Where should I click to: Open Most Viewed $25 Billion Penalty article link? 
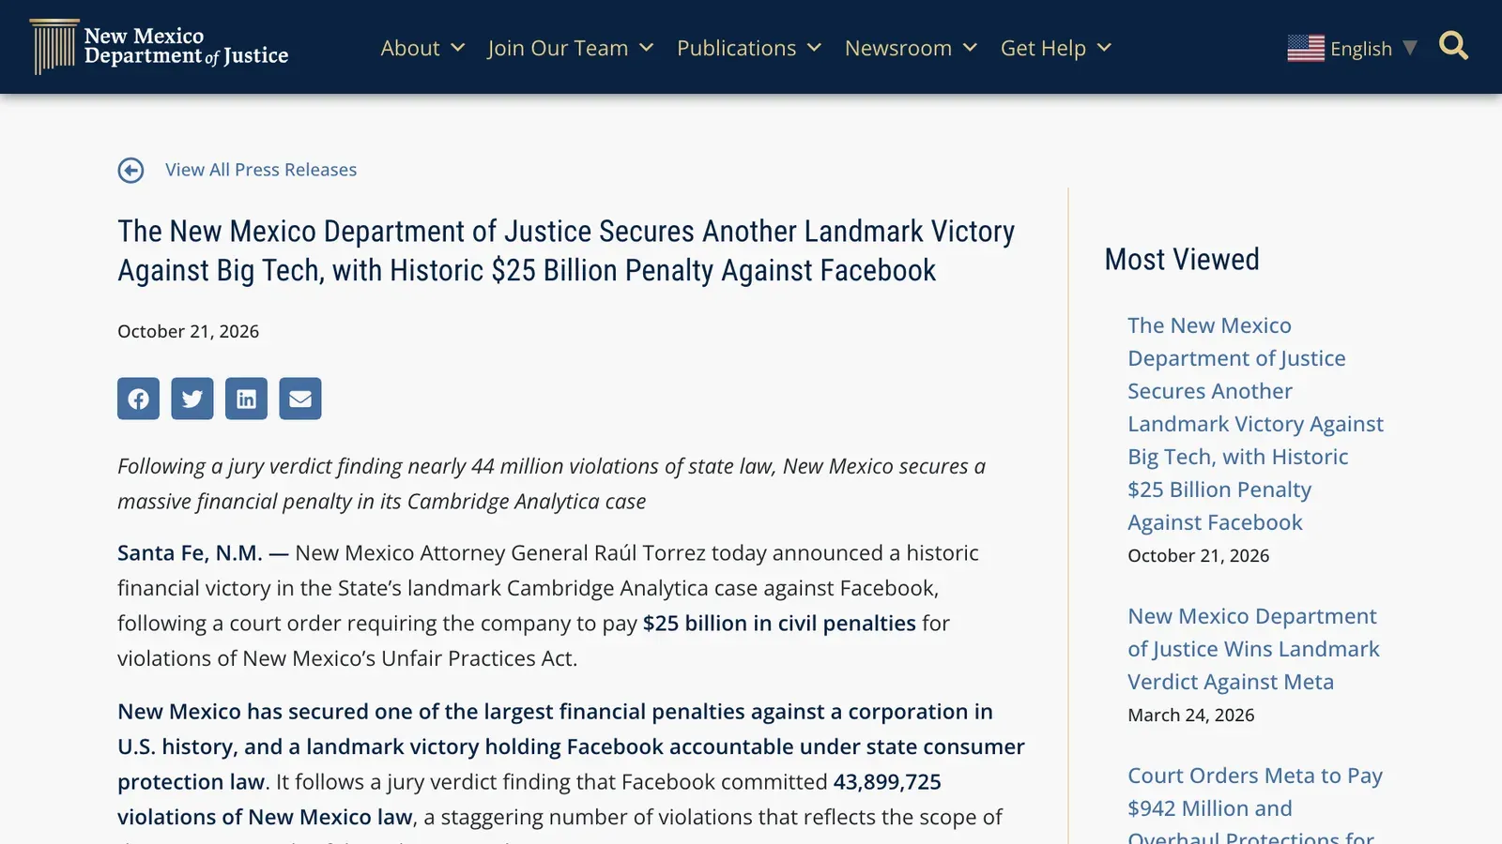[x=1255, y=424]
